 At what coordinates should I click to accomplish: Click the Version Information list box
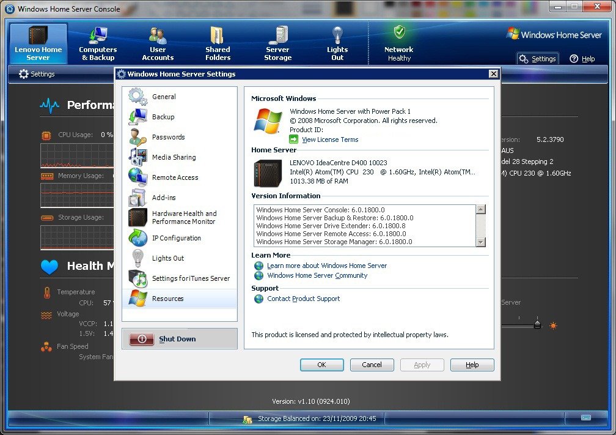click(370, 226)
